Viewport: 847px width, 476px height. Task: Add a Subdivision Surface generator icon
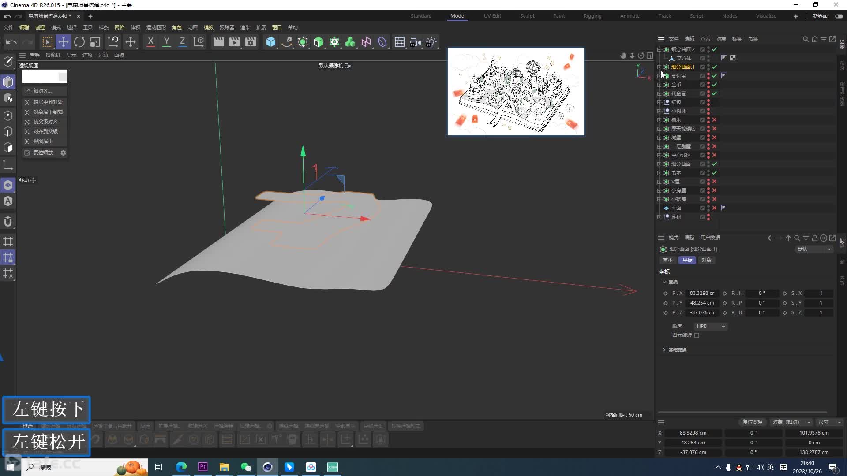[x=303, y=42]
